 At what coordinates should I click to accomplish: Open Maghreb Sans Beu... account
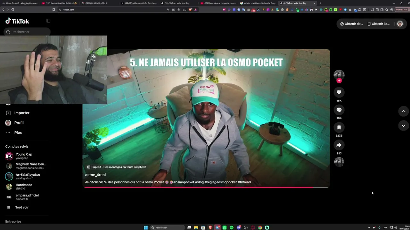click(26, 166)
